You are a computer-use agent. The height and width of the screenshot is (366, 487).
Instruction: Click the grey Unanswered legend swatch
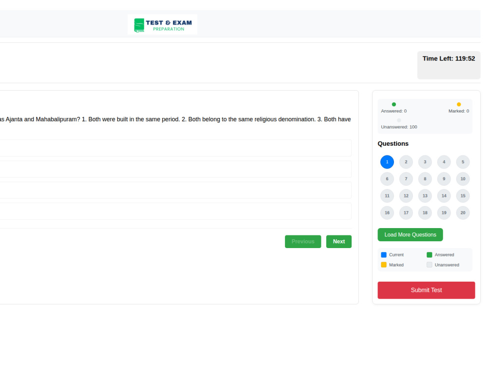click(x=429, y=265)
